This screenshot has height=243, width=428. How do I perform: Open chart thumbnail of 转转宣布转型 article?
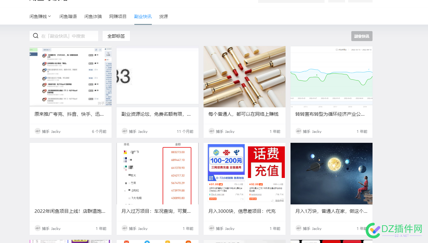[x=331, y=77]
